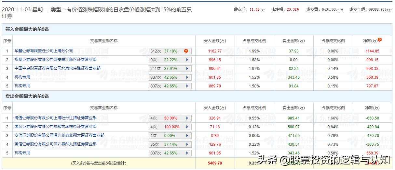This screenshot has height=170, width=395.
Task: Open 华鑫证券有限责任公司上海分公司 link
Action: pos(44,51)
